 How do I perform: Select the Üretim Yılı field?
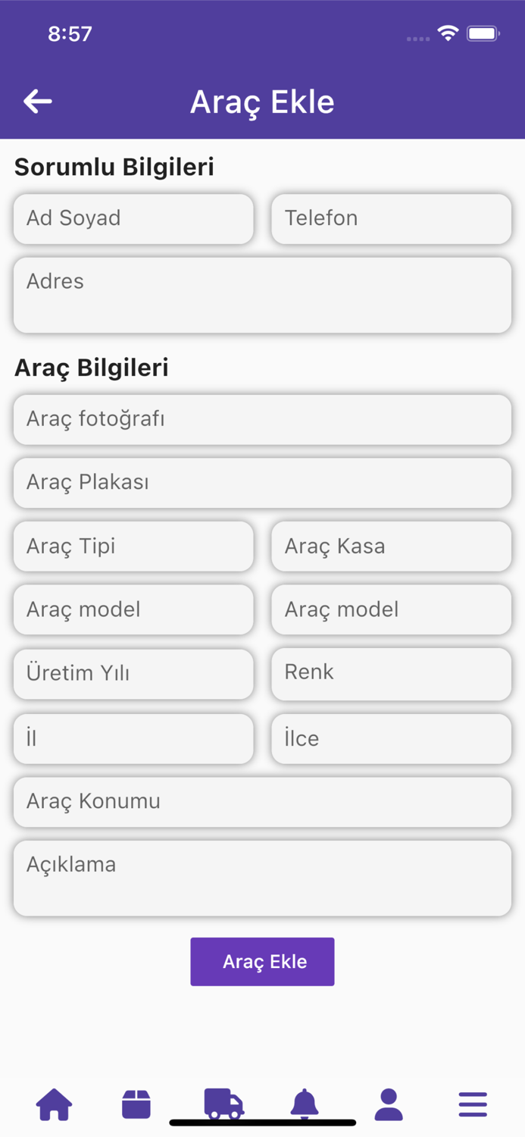133,674
